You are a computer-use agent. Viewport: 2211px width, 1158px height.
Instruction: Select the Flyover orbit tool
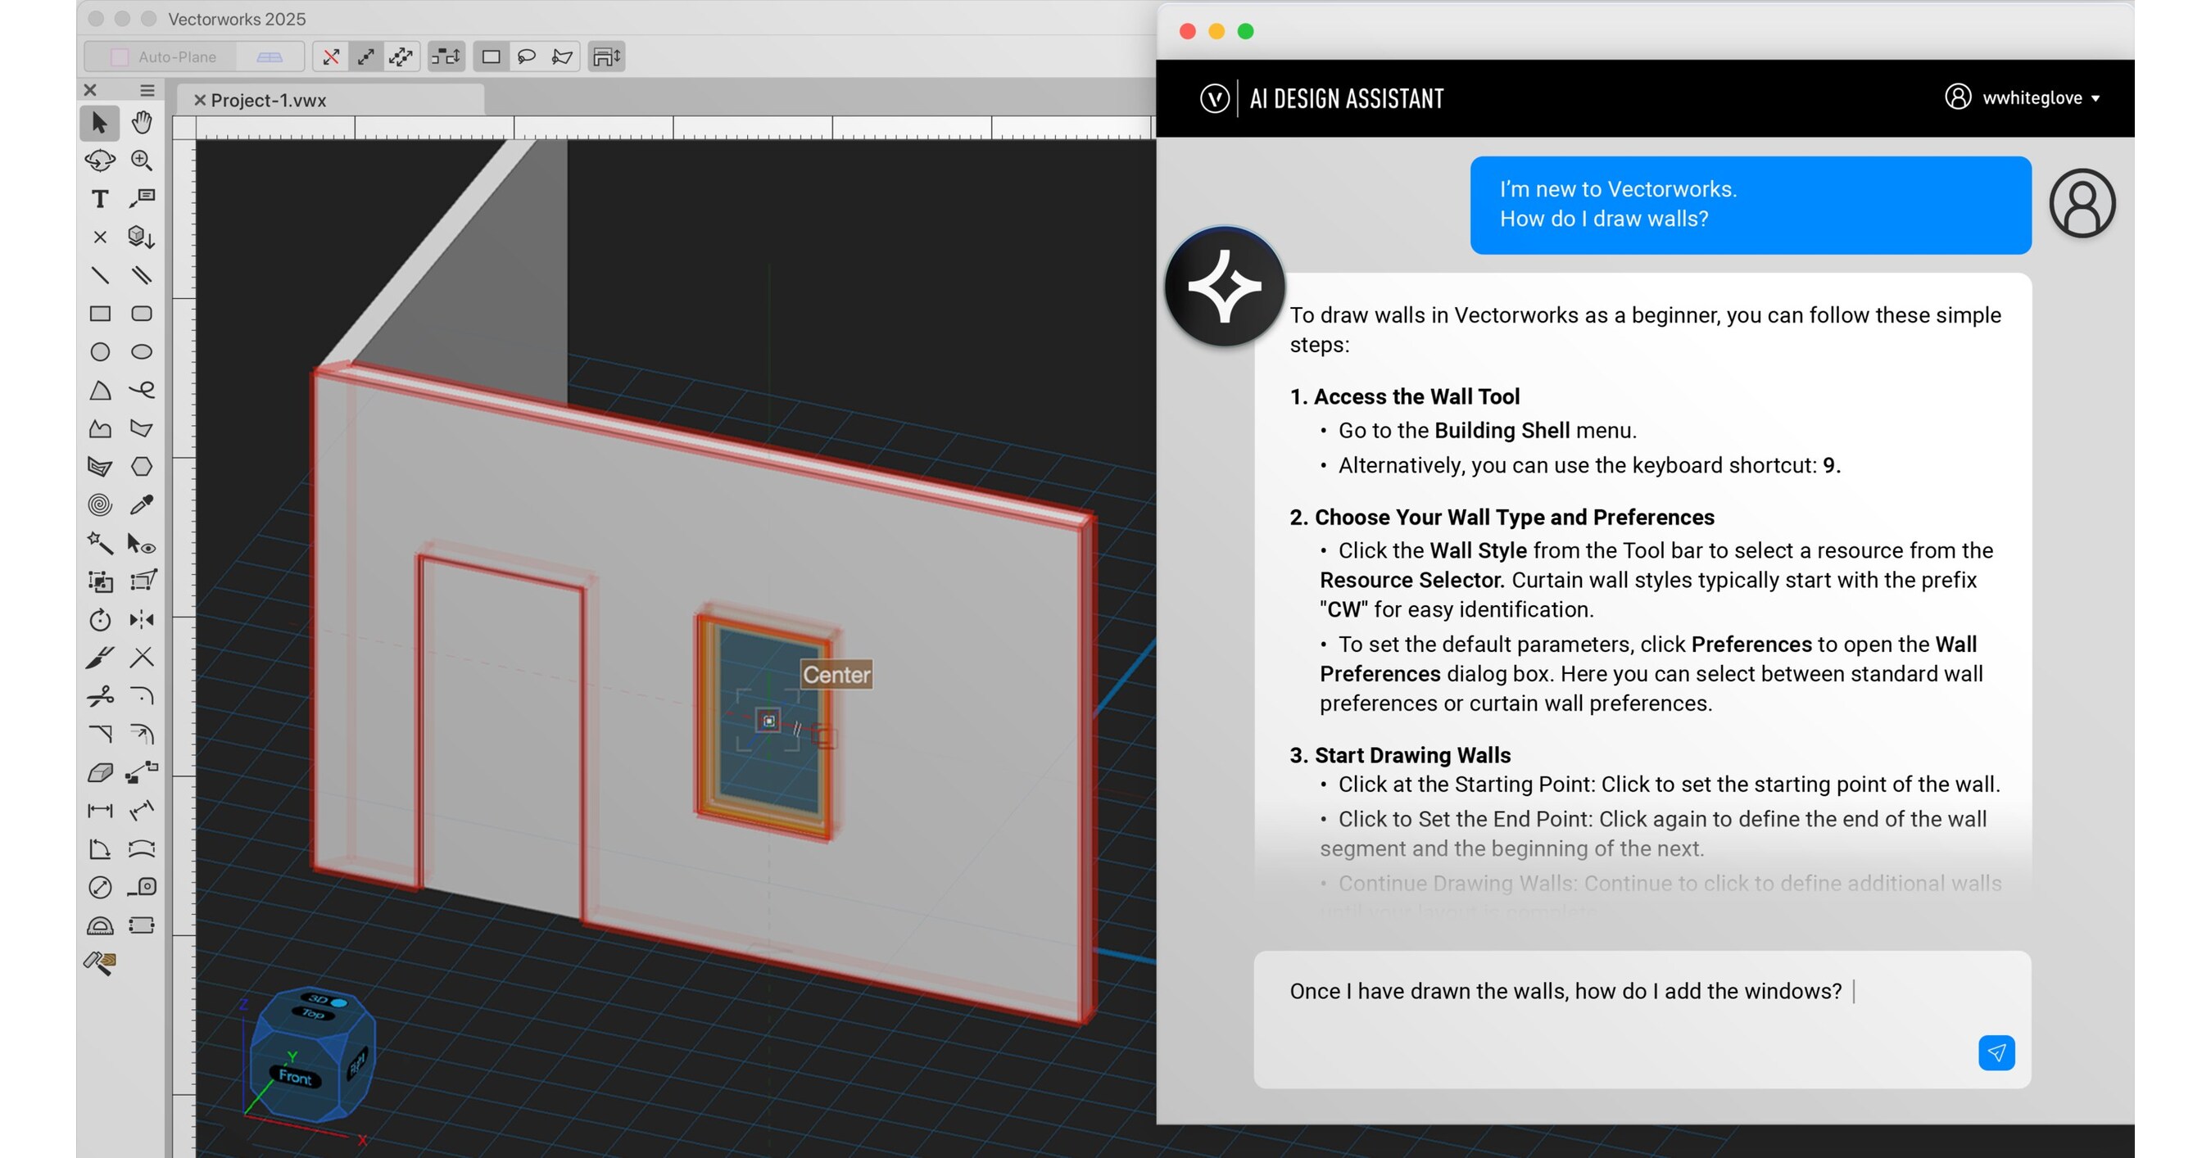100,161
